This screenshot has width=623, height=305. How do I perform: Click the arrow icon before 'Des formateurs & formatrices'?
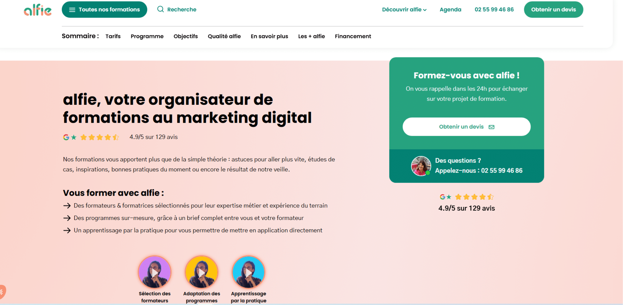click(67, 206)
